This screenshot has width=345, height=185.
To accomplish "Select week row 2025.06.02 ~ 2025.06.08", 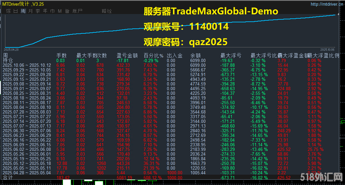I will (x=27, y=150).
